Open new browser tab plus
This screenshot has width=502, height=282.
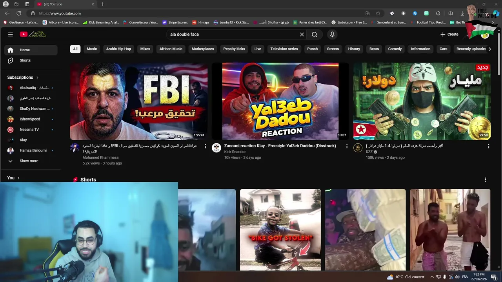(102, 4)
